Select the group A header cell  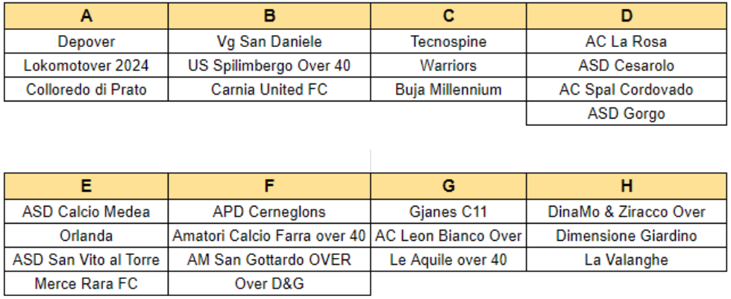87,16
